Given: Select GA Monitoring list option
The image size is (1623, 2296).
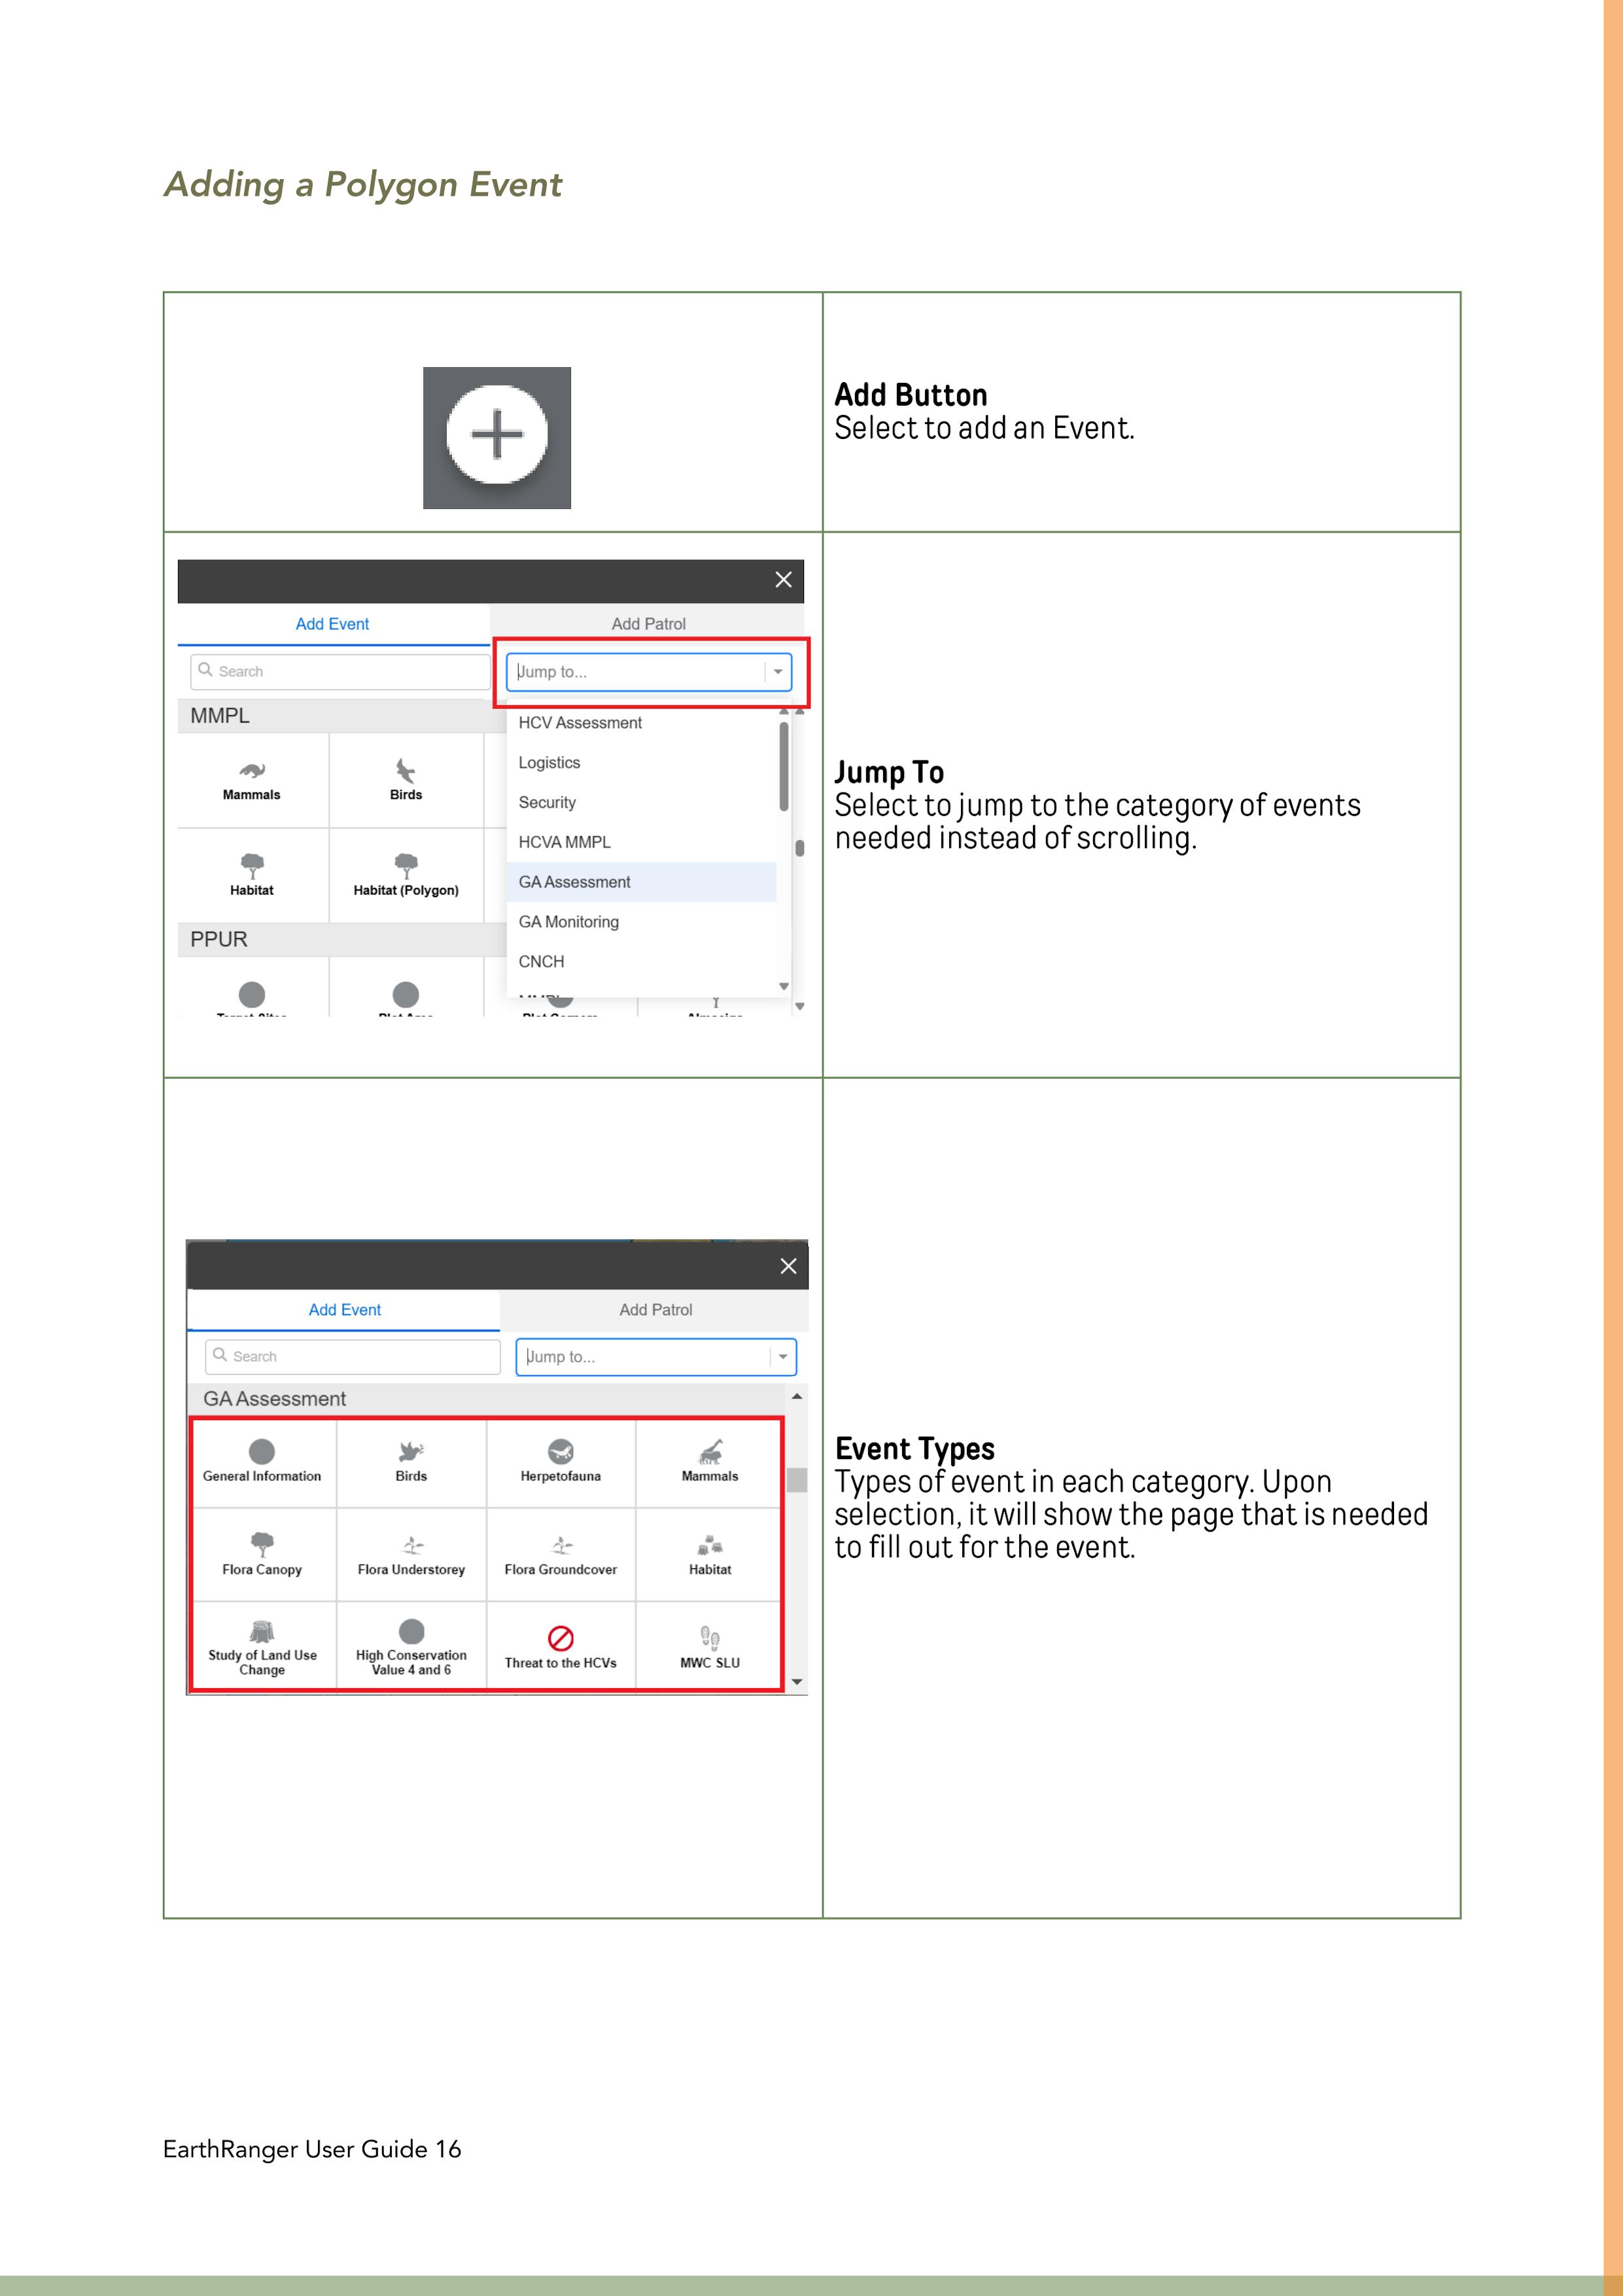Looking at the screenshot, I should click(x=568, y=922).
